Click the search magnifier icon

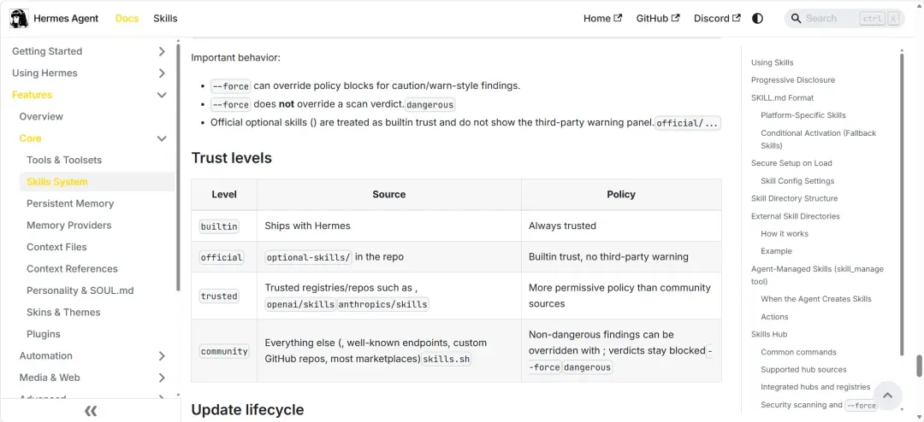[796, 18]
